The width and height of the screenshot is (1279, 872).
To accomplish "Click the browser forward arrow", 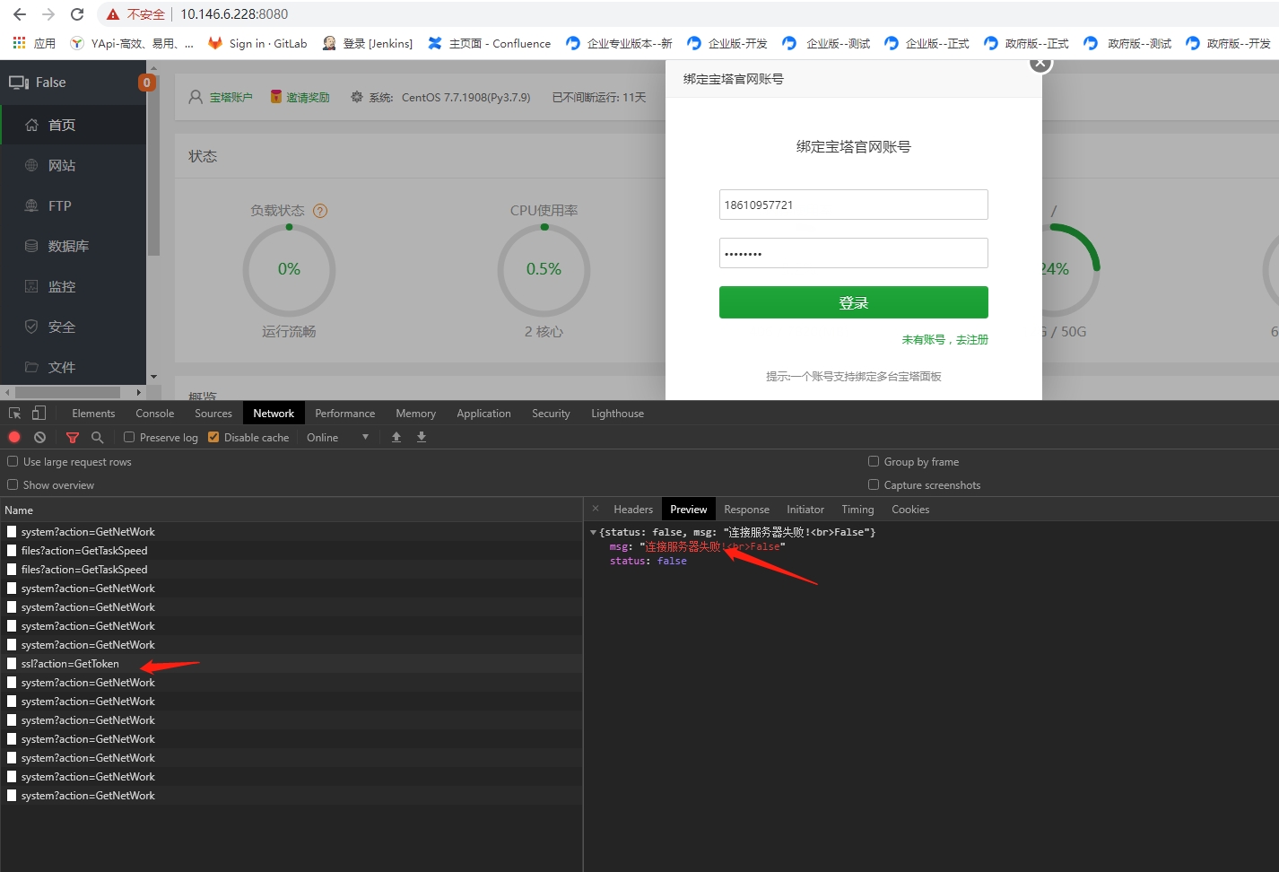I will click(48, 14).
